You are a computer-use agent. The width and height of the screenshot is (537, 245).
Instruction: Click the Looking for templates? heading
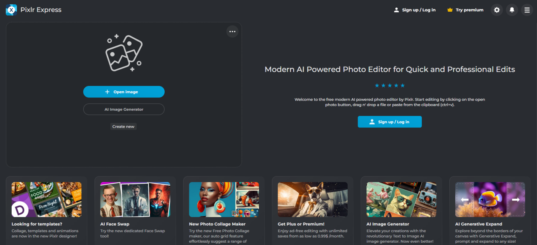[37, 224]
